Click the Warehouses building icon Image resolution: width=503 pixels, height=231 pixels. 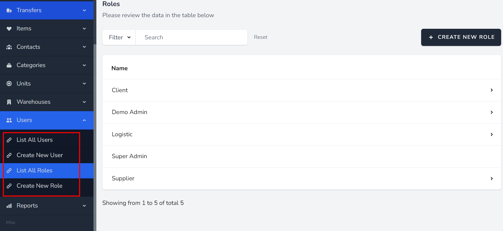tap(9, 102)
